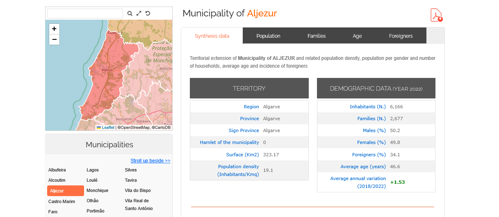
Task: Click the TERRITORY table header
Action: [249, 88]
